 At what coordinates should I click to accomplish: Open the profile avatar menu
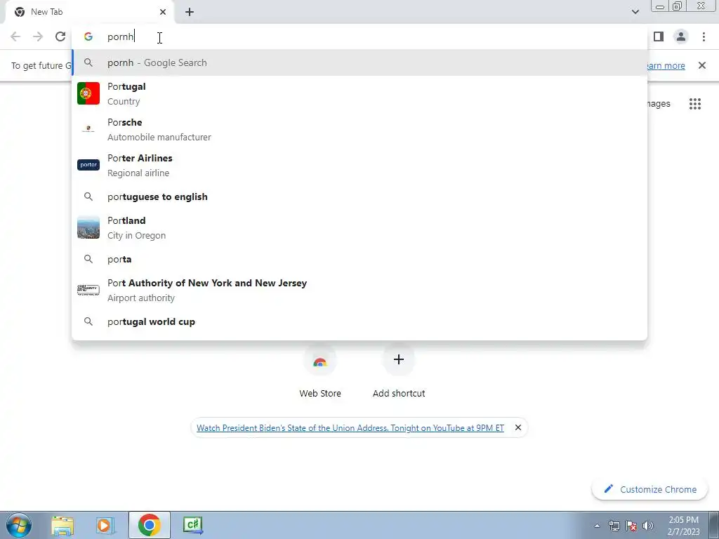pyautogui.click(x=681, y=36)
